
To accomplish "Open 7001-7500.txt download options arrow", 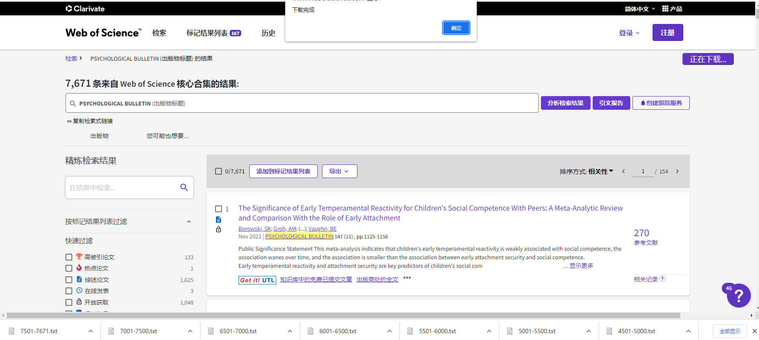I will point(190,331).
